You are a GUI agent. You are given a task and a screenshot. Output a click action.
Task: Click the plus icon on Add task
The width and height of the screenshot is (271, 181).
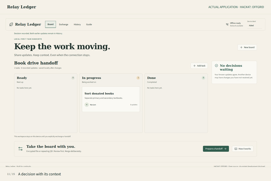click(194, 66)
